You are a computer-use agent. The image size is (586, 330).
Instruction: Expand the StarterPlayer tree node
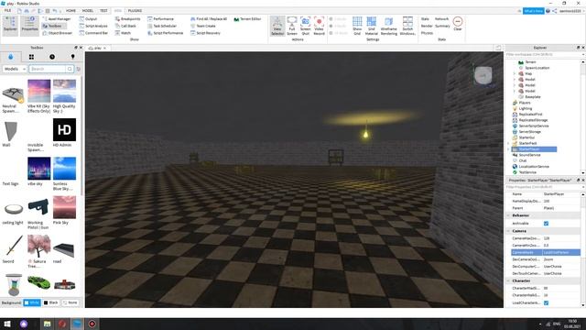[x=509, y=149]
